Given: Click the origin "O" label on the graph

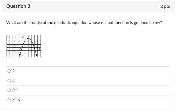Looking at the screenshot, I should tap(20, 49).
